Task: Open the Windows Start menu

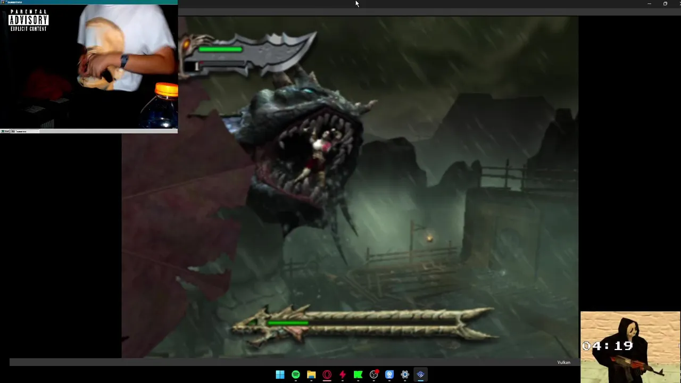Action: [280, 374]
